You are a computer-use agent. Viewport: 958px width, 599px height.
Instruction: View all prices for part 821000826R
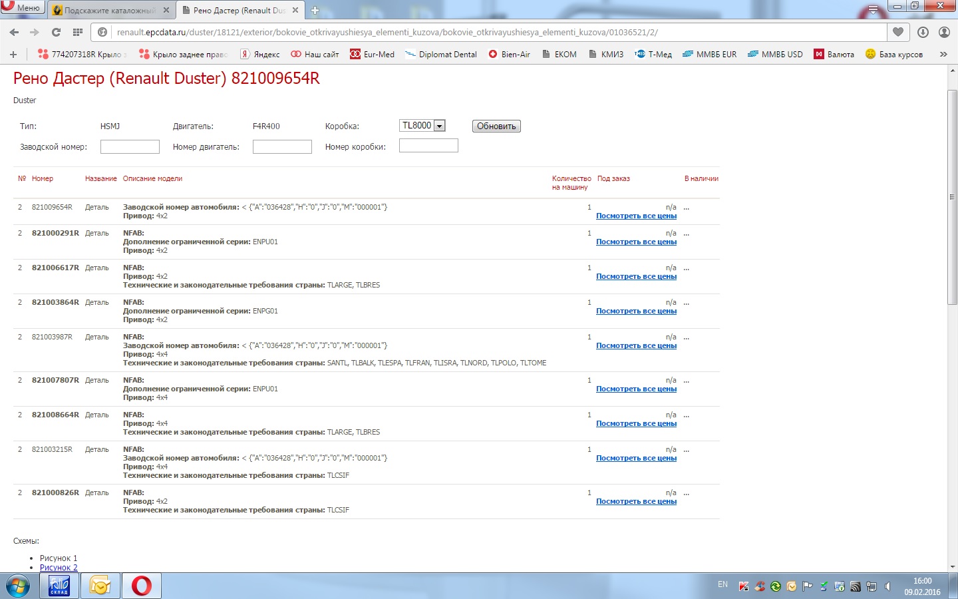coord(636,501)
